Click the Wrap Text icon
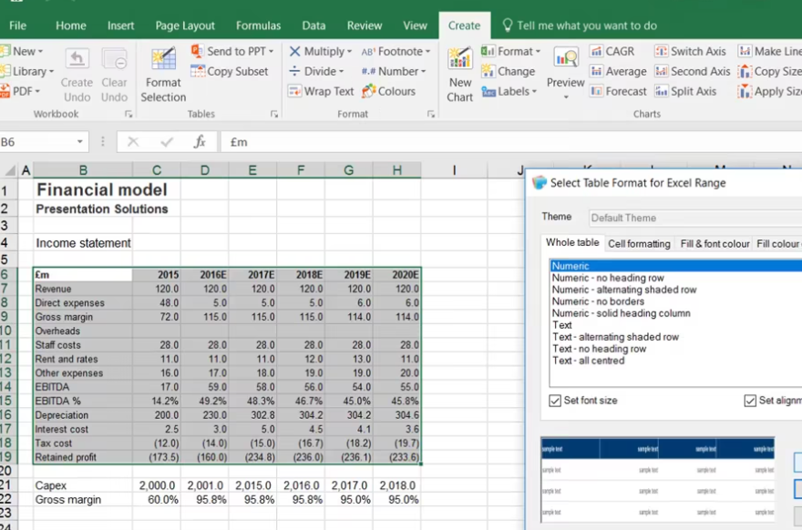802x530 pixels. click(294, 91)
